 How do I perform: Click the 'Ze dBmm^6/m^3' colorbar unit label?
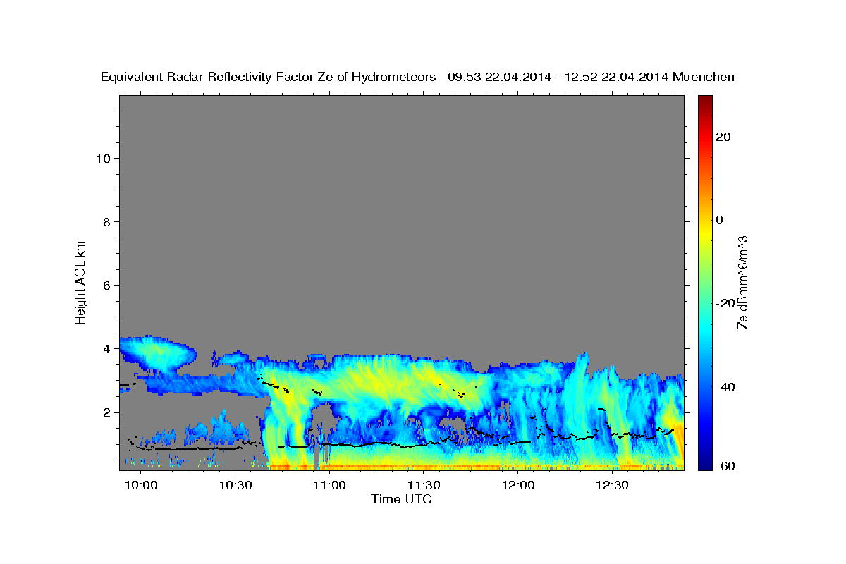pos(742,282)
